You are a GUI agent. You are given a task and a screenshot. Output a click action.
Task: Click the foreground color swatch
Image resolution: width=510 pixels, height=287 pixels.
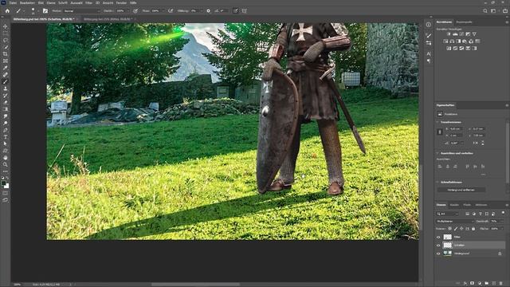(3, 183)
